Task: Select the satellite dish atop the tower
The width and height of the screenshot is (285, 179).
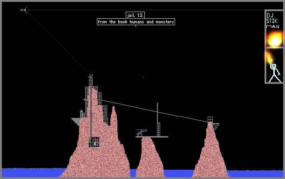Action: (90, 76)
